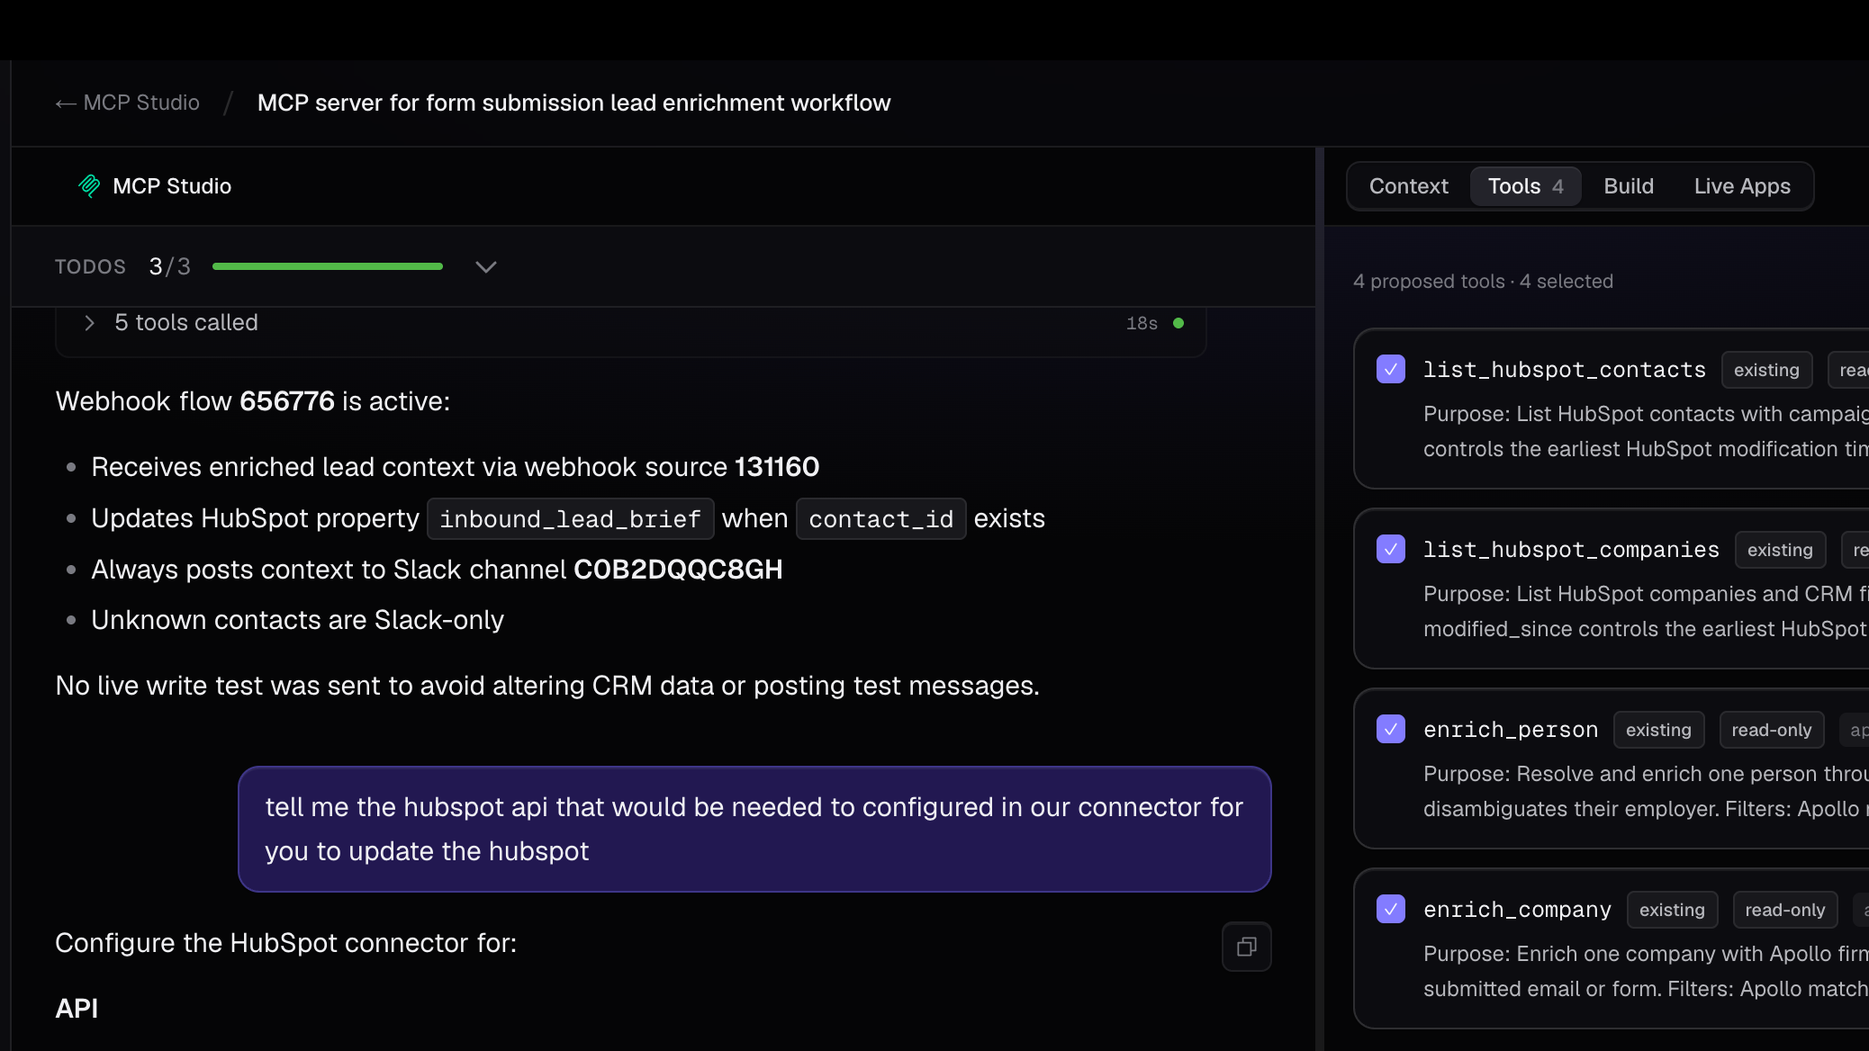Uncheck the list_hubspot_companies tool checkbox
The image size is (1869, 1051).
(1391, 549)
